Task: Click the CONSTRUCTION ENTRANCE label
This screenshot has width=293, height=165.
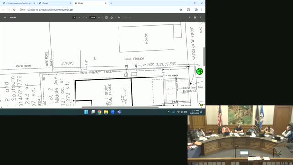Action: pos(193,89)
